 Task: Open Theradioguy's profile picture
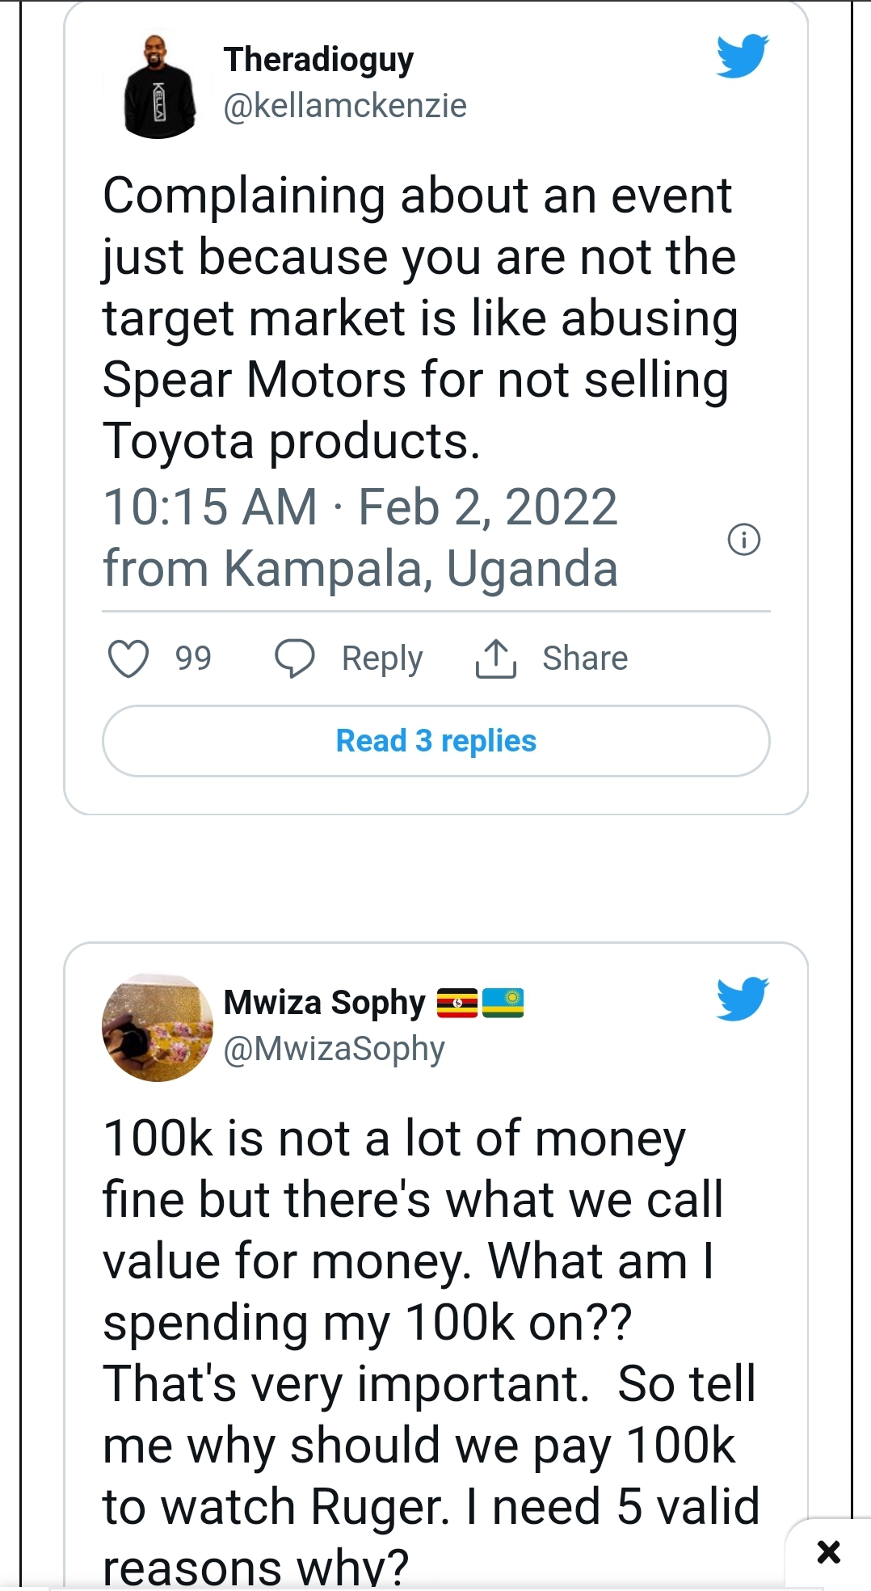point(158,86)
